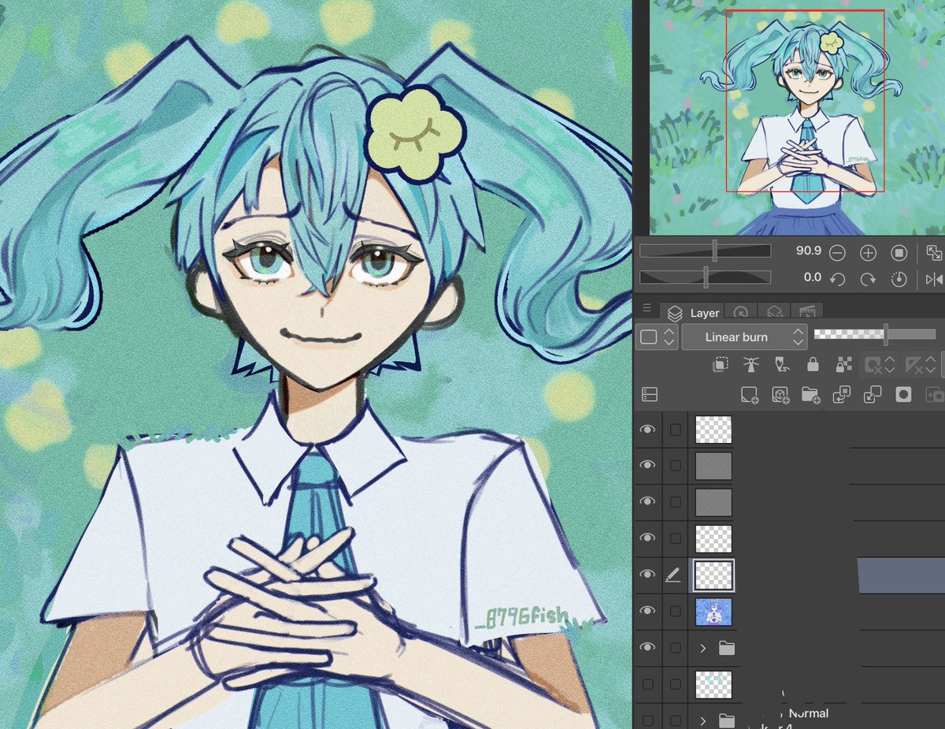Open the Linear burn blending mode dropdown
Viewport: 945px width, 729px height.
[744, 337]
